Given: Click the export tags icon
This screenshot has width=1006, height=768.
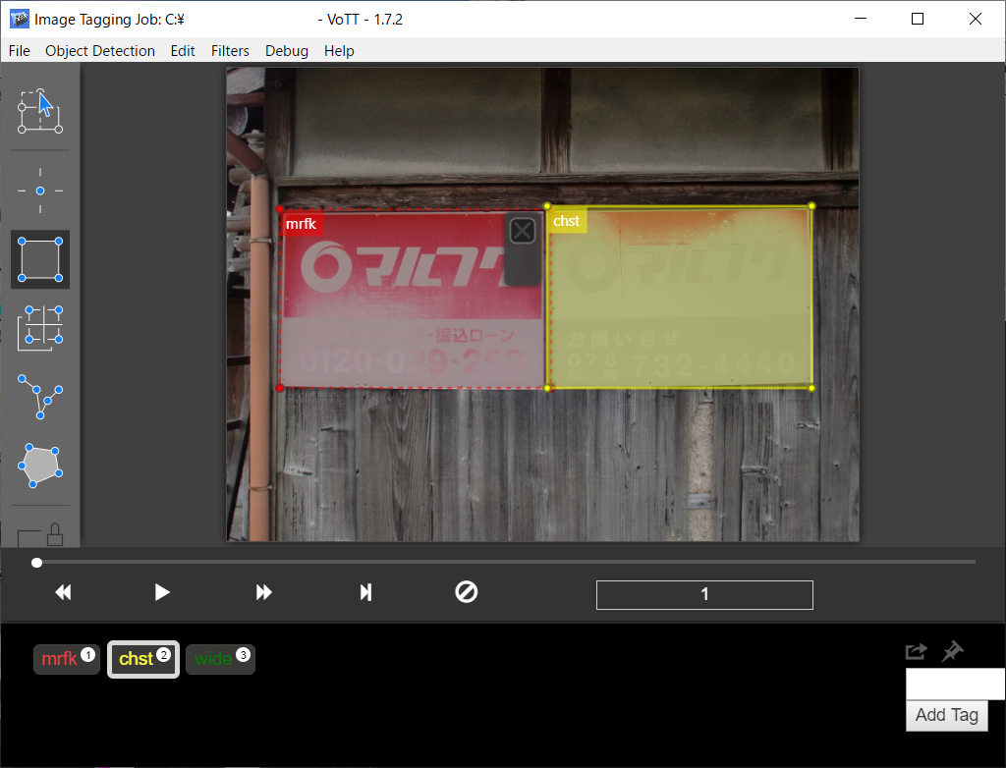Looking at the screenshot, I should click(917, 651).
